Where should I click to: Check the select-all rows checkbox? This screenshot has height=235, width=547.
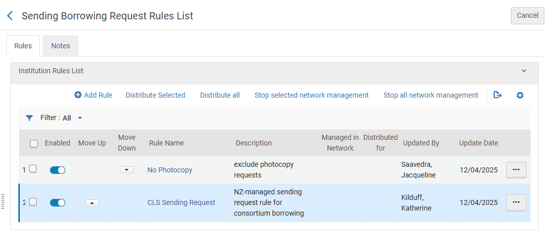(x=34, y=143)
